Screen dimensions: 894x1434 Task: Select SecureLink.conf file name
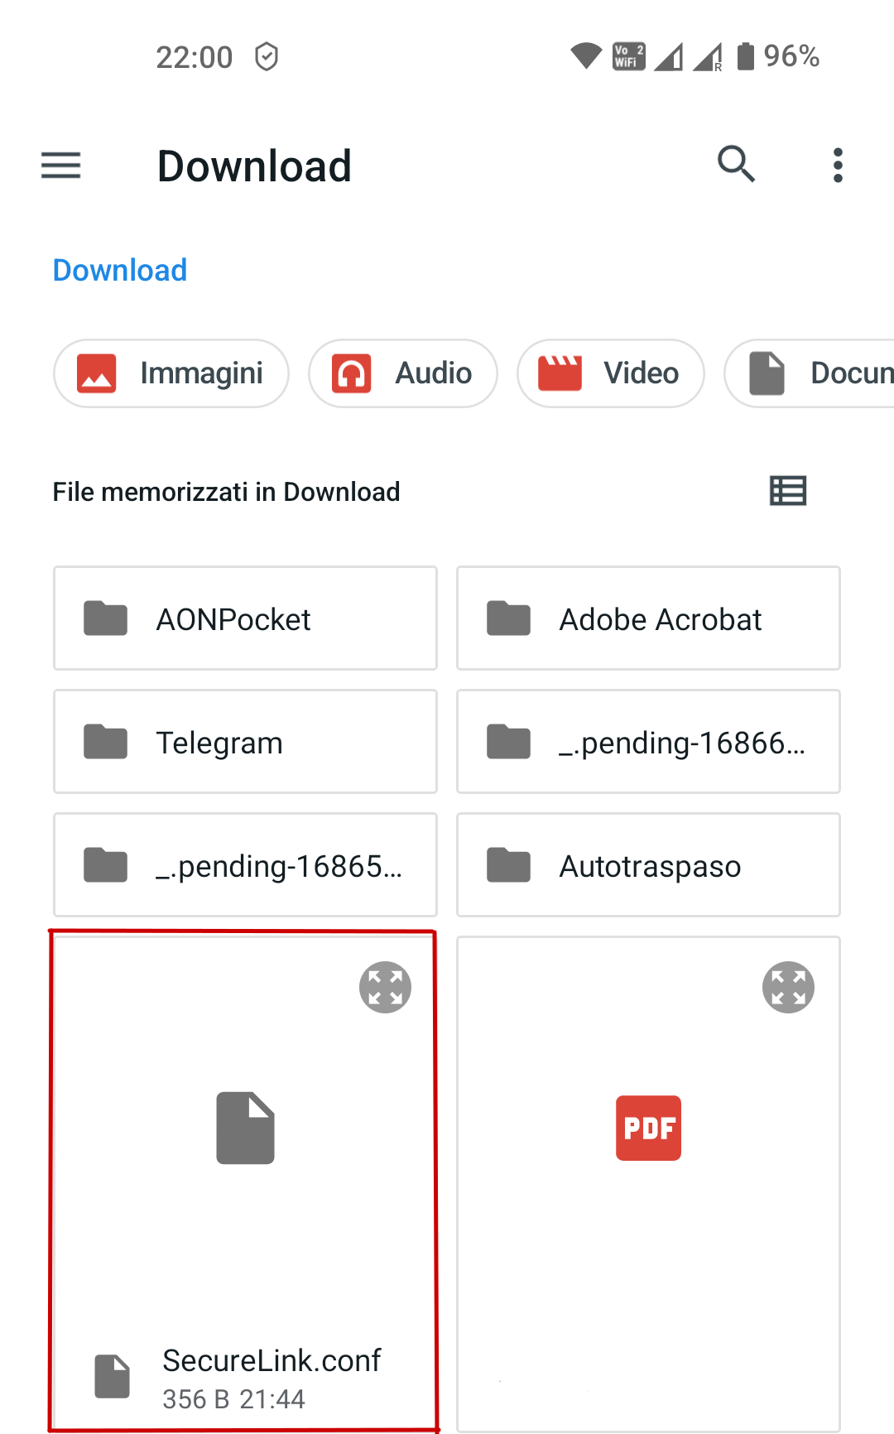(272, 1360)
